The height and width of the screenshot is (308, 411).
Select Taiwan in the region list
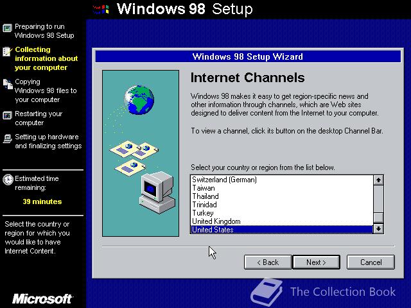(282, 188)
